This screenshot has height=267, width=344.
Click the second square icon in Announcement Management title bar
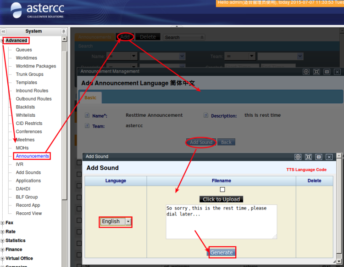click(x=316, y=72)
